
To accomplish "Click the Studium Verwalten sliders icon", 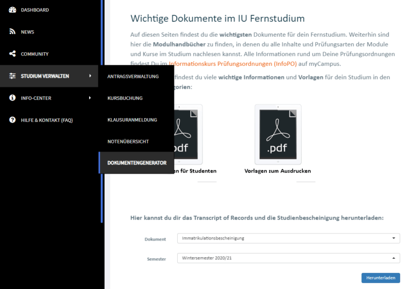I will [x=12, y=76].
